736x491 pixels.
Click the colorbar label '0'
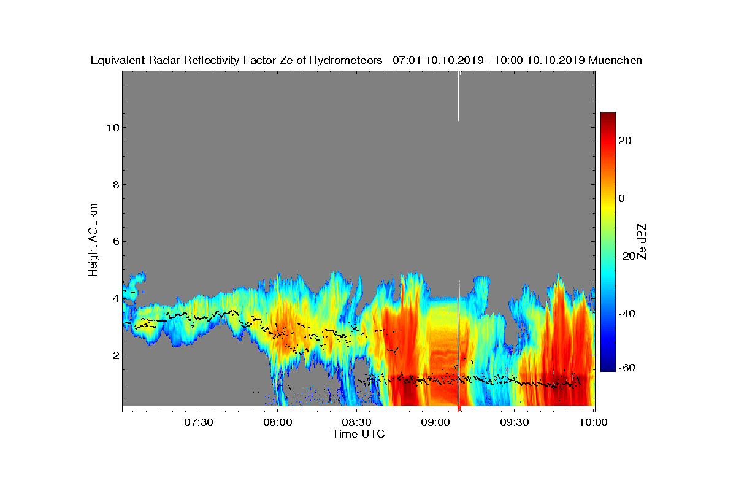pos(622,198)
